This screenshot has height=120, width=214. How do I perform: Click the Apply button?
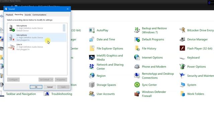[63, 87]
